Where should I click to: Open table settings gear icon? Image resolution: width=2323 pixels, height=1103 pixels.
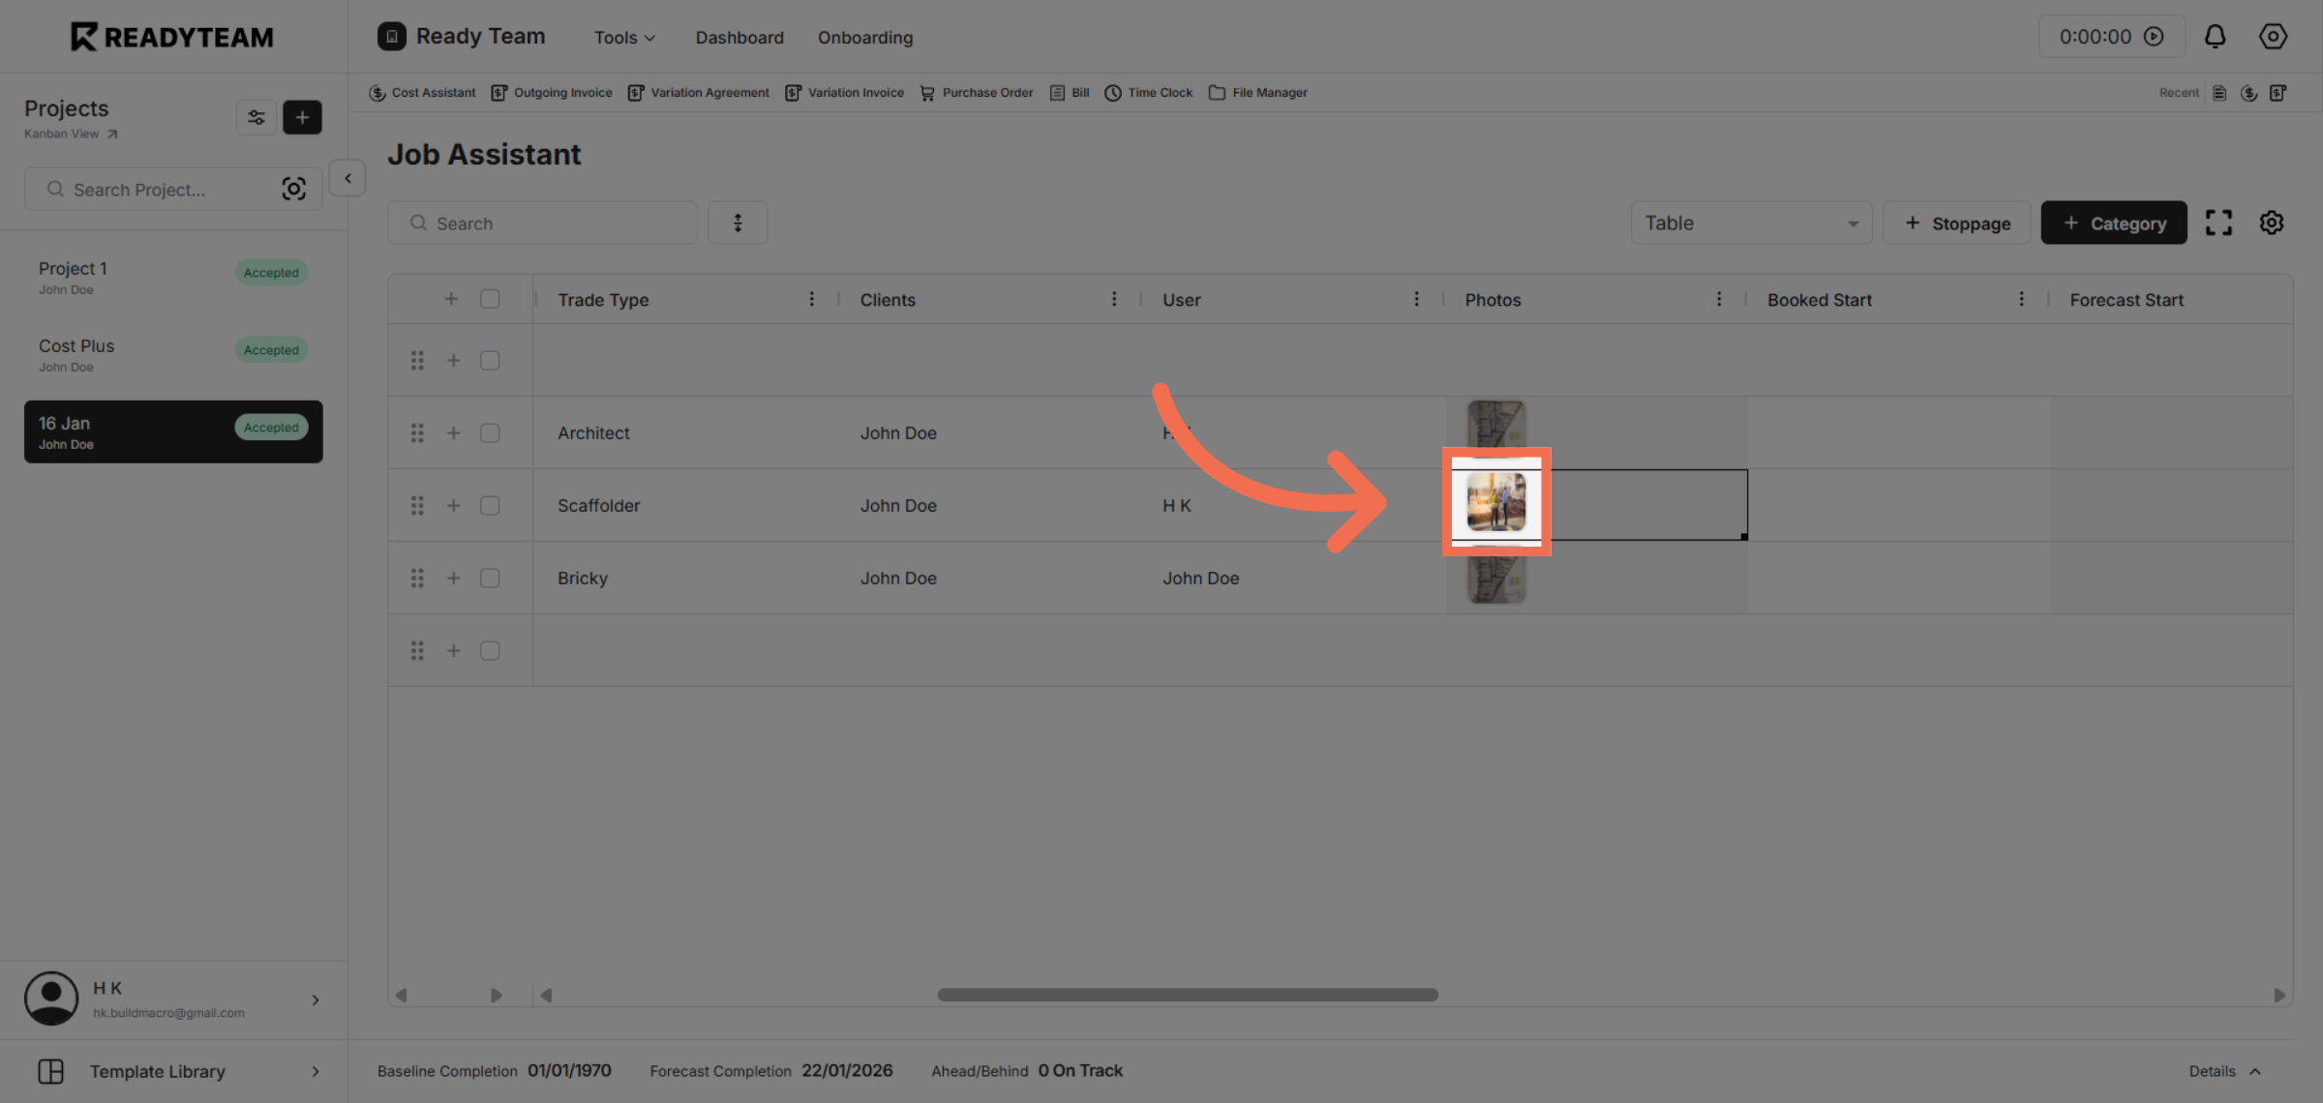click(x=2272, y=222)
